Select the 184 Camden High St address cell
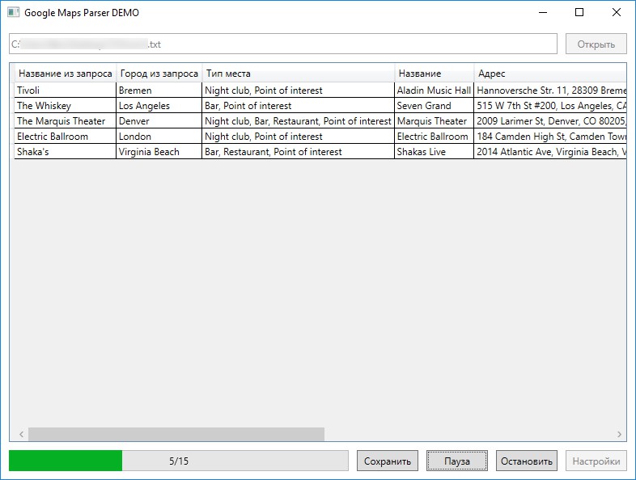The height and width of the screenshot is (480, 636). click(550, 136)
